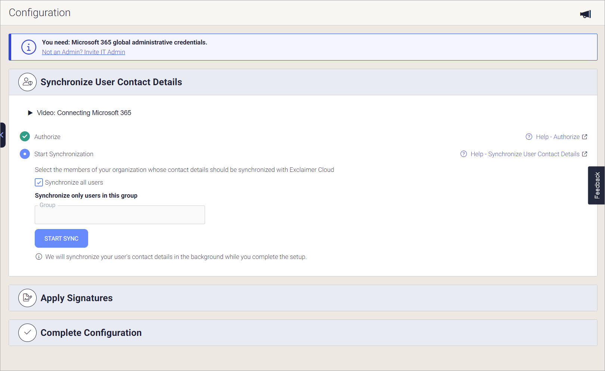Click the Not an Admin? Invite IT Admin link
The image size is (605, 371).
click(x=83, y=52)
